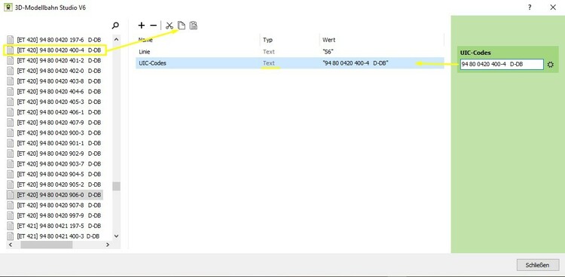
Task: Select the UIC-Codes variable row
Action: (x=290, y=63)
